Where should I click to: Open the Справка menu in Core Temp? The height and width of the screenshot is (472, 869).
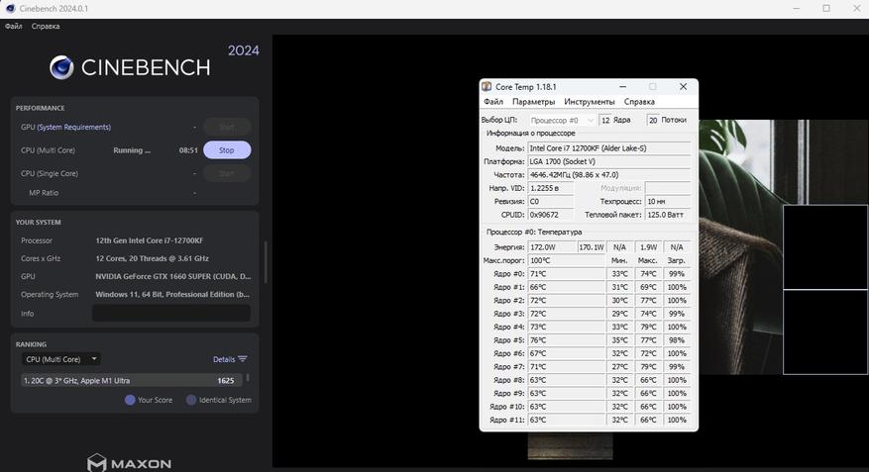pos(639,102)
